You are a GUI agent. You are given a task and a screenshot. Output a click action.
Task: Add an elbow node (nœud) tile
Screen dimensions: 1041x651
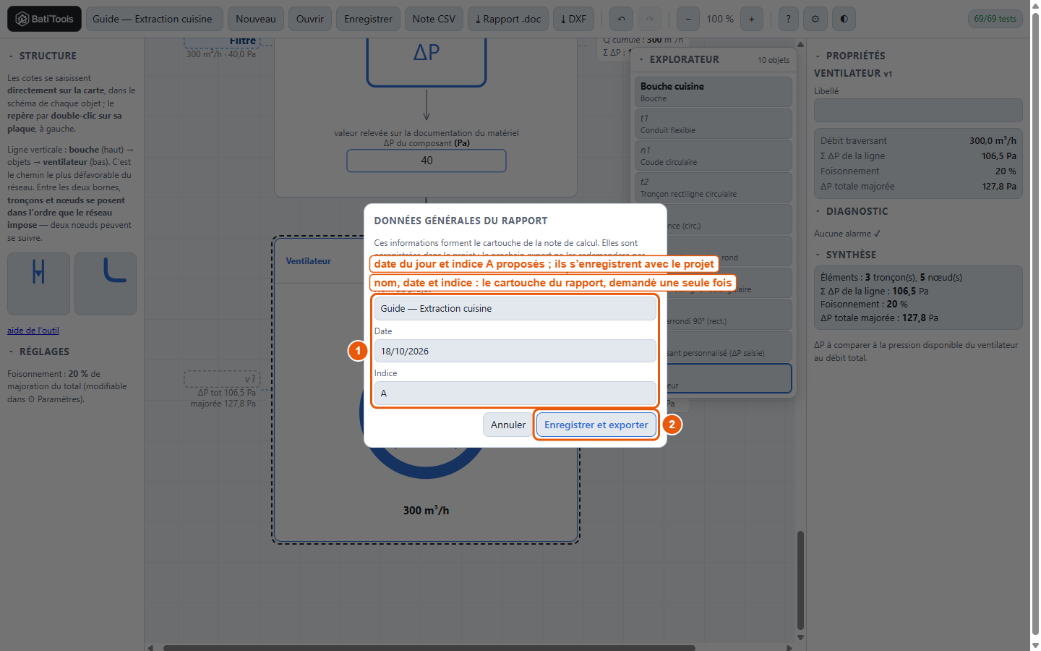[x=106, y=284]
